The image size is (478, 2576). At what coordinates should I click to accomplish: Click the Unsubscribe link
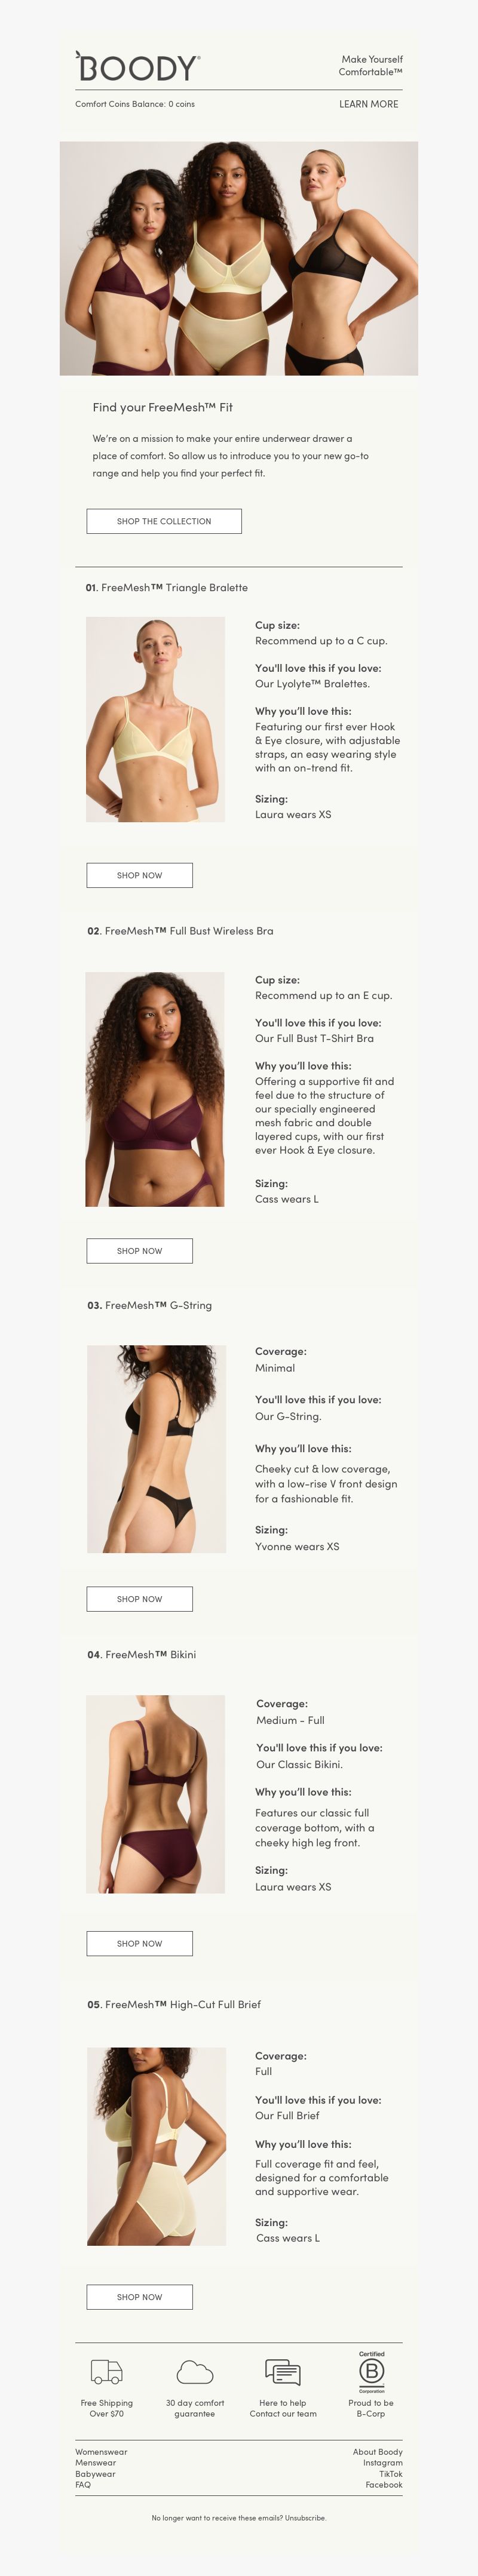[305, 2518]
